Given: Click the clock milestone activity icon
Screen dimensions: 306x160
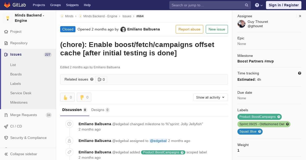Looking at the screenshot, I should (x=69, y=124).
